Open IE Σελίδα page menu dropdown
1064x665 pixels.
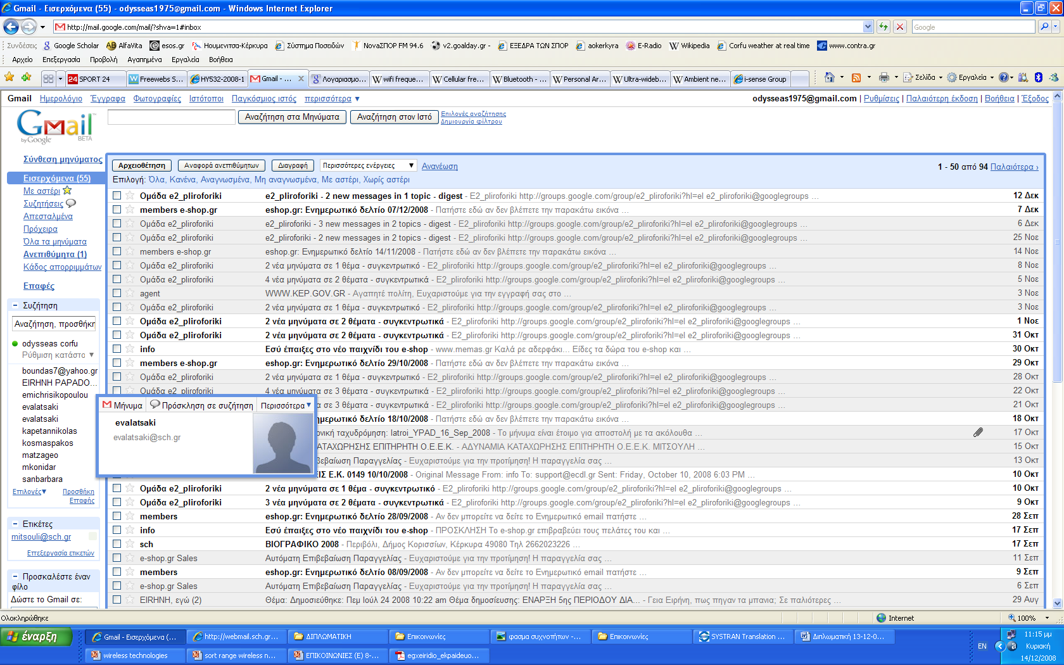pos(924,77)
